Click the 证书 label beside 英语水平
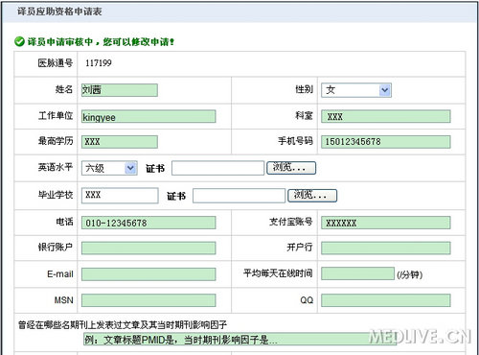The height and width of the screenshot is (355, 479). 155,169
